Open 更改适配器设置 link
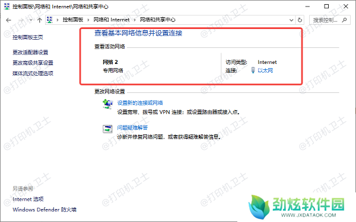 30,52
